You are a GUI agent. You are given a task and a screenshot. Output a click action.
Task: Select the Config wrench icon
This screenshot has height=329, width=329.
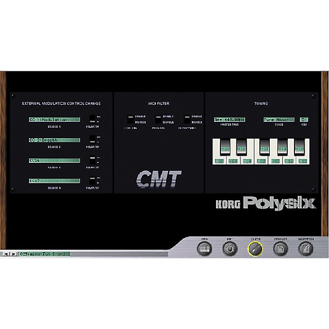pos(255,249)
